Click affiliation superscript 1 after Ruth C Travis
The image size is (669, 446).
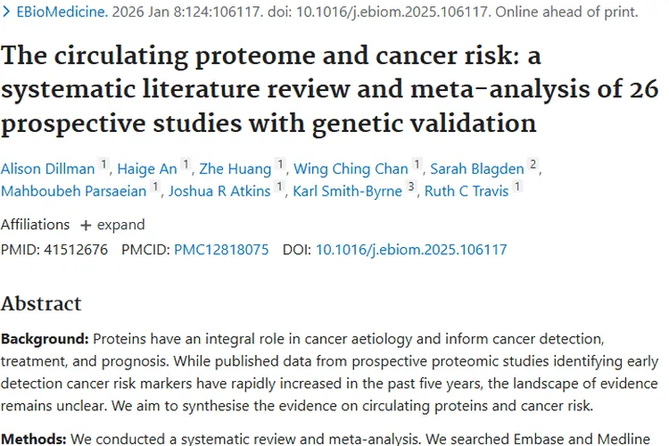[517, 188]
